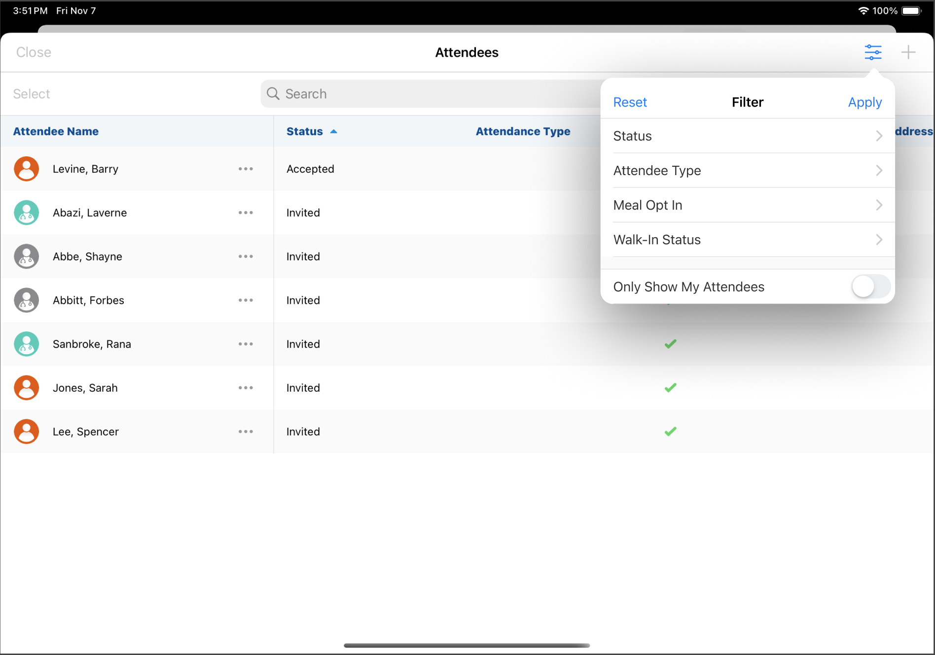The width and height of the screenshot is (935, 655).
Task: Open the filter options icon
Action: [872, 52]
